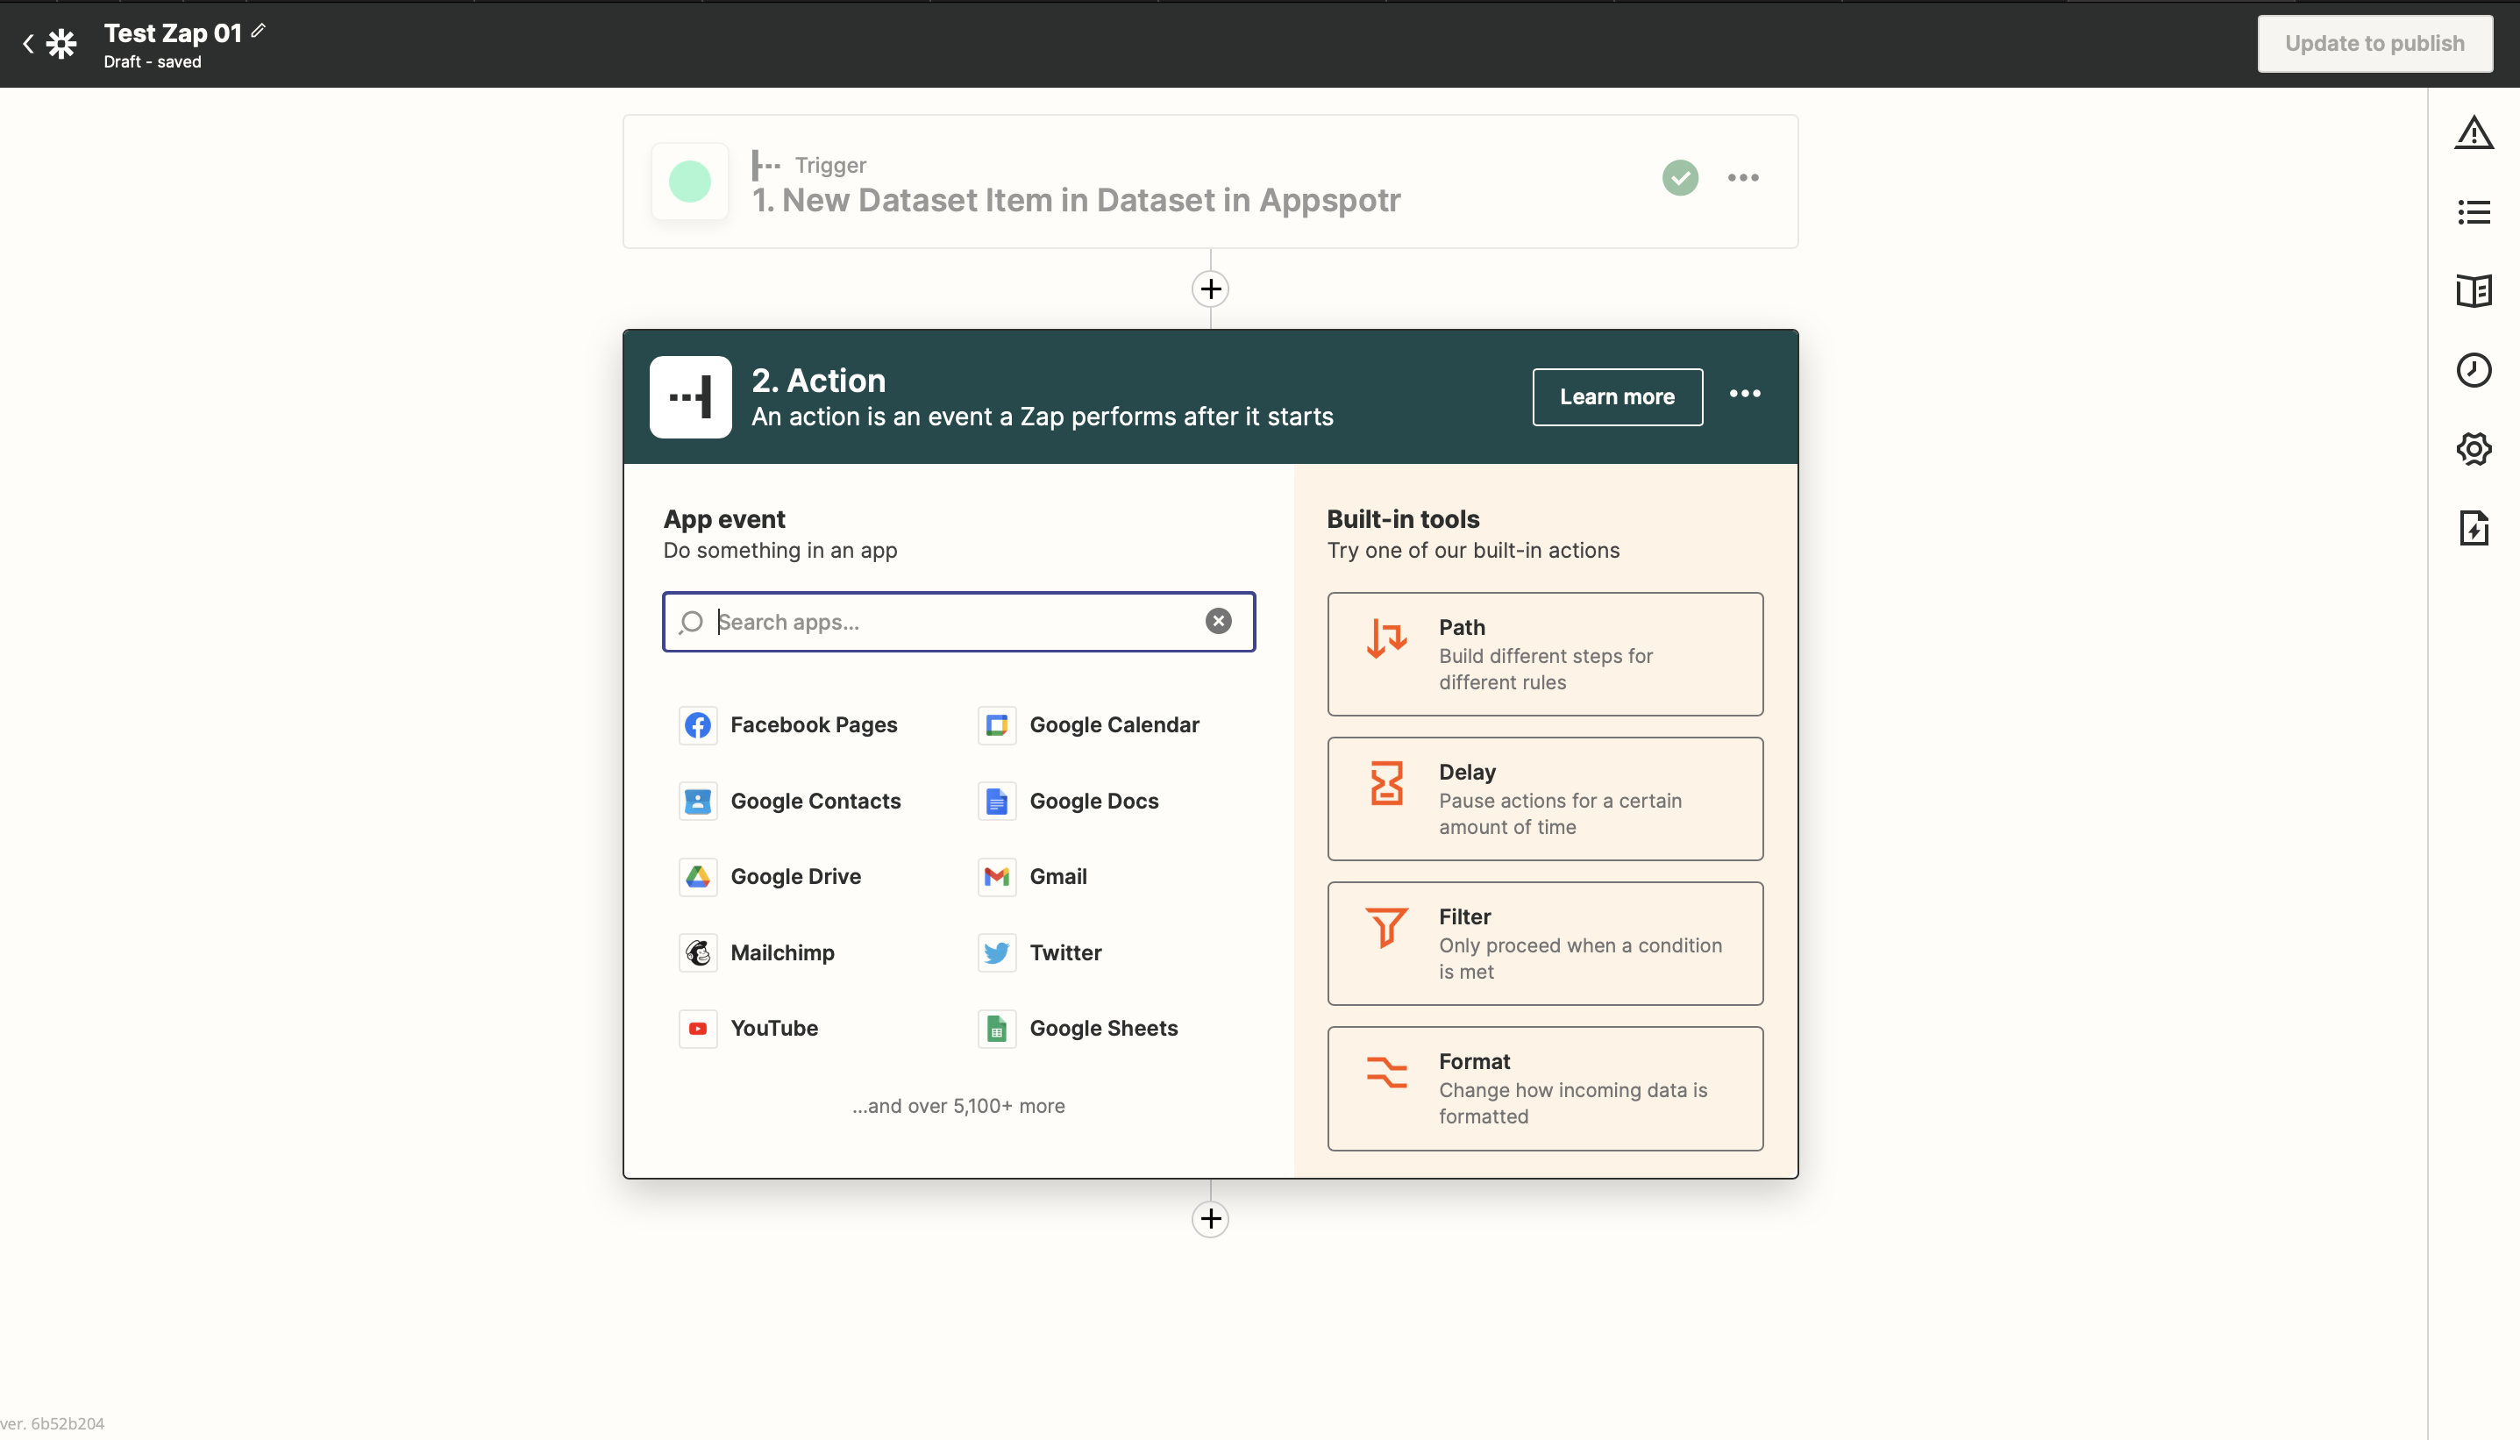Click the search magnifier icon
The image size is (2520, 1440).
click(x=690, y=622)
